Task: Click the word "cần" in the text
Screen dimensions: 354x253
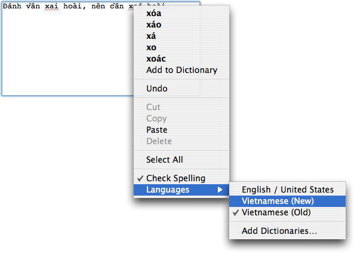Action: click(117, 6)
